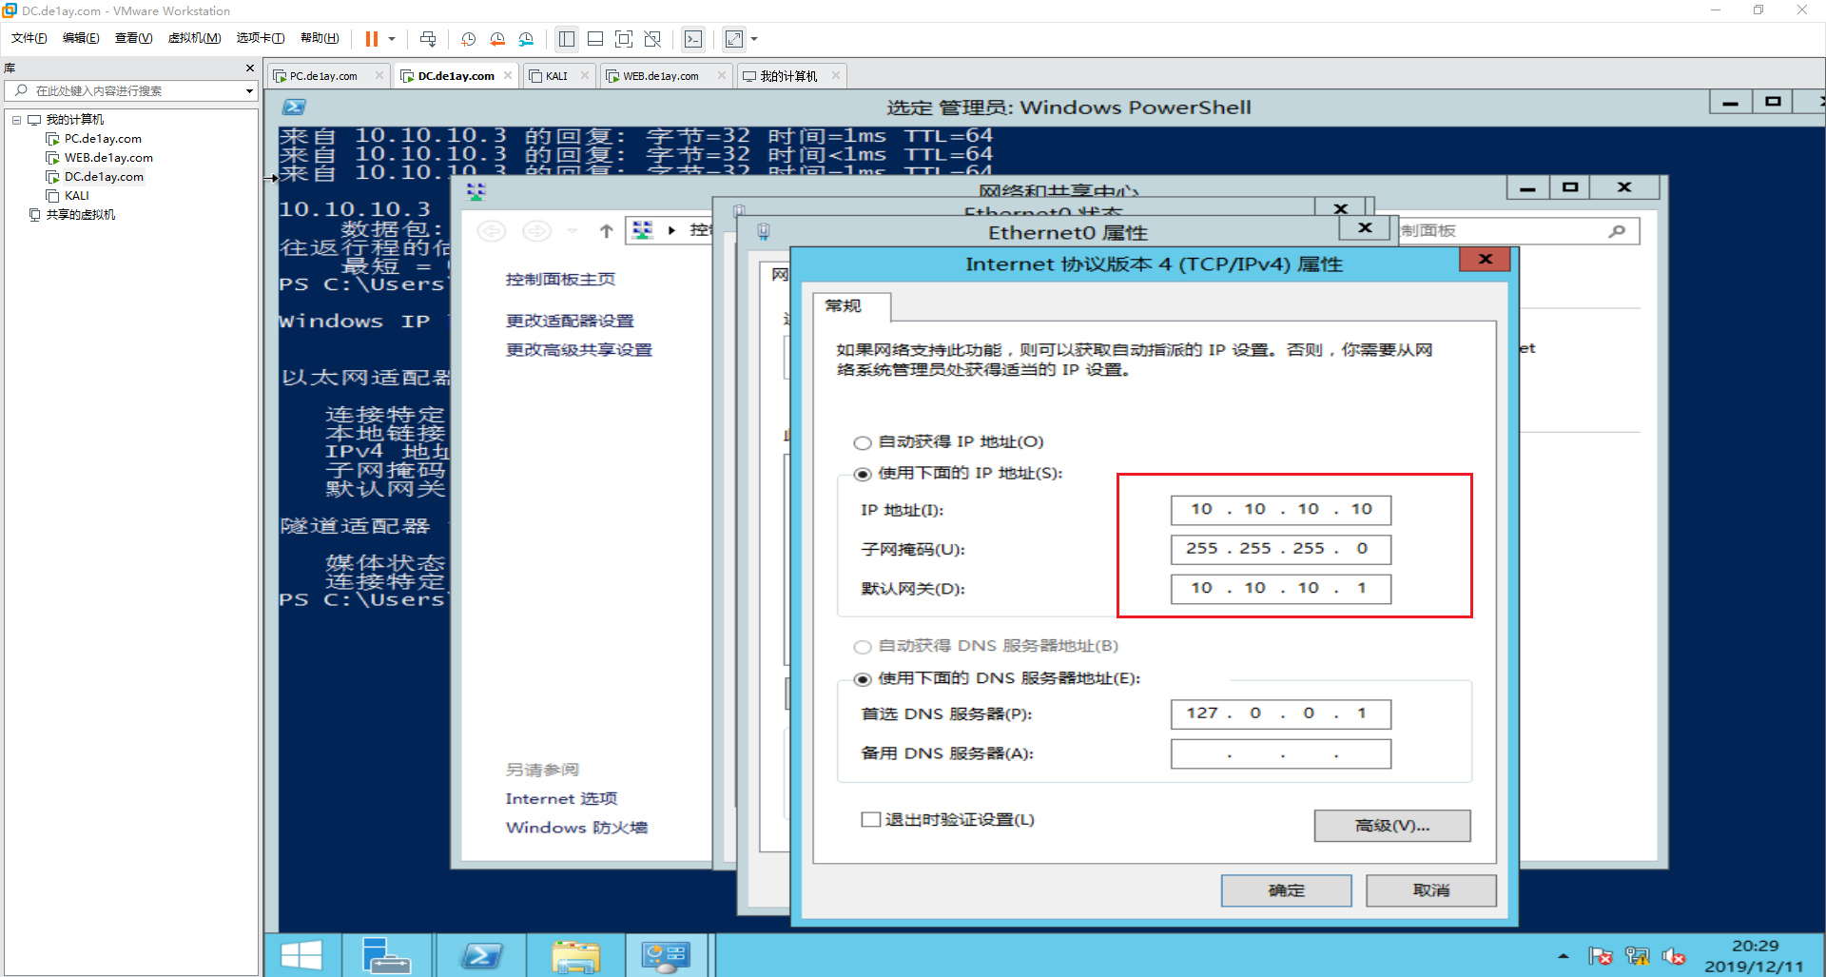
Task: Select PC.de1ay.com in the library tree
Action: (x=103, y=139)
